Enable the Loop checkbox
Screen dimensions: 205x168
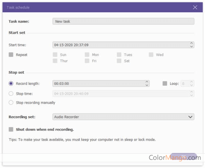pyautogui.click(x=165, y=83)
